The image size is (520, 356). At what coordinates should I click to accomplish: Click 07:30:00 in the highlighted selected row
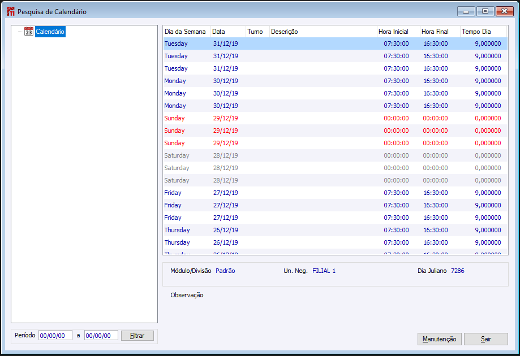tap(396, 44)
